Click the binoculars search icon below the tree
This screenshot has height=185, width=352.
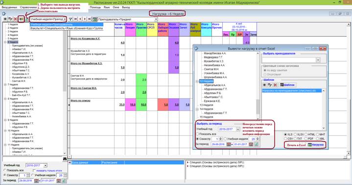pyautogui.click(x=65, y=159)
